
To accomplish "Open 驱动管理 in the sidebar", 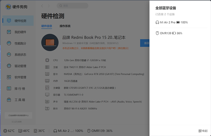I will (18, 66).
